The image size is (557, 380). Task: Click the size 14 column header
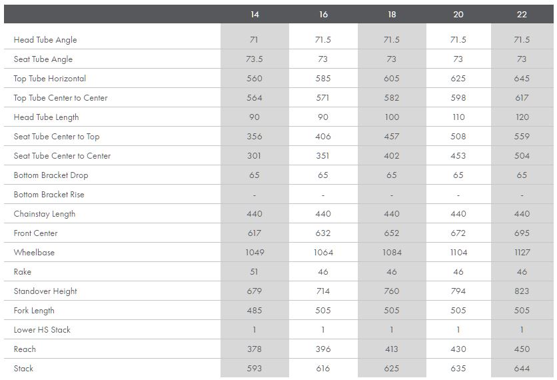pyautogui.click(x=255, y=15)
